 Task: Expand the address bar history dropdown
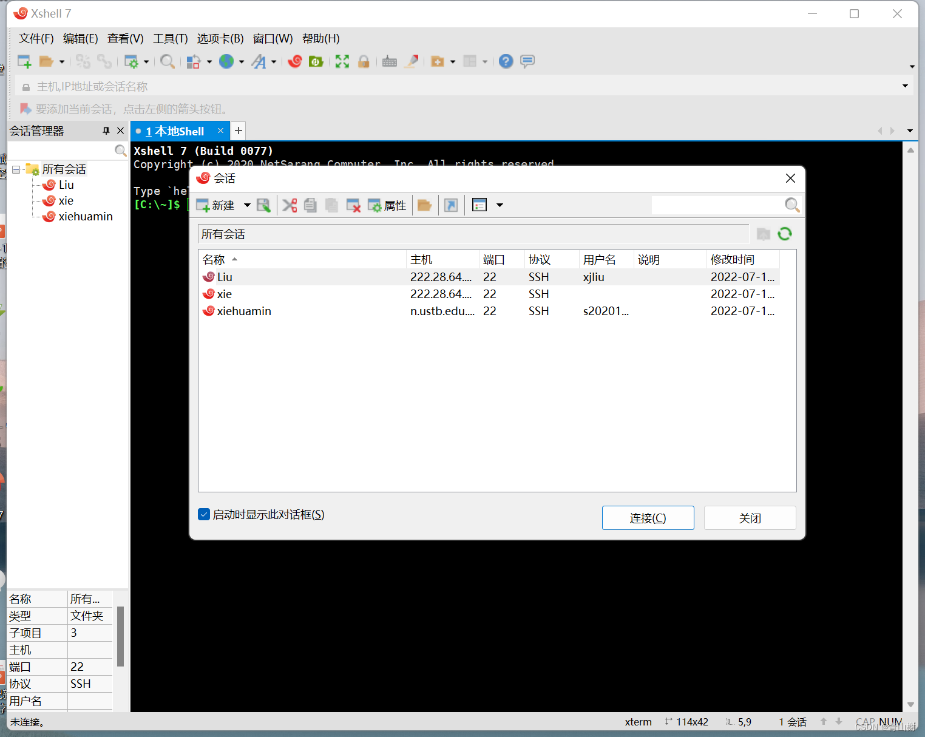905,86
